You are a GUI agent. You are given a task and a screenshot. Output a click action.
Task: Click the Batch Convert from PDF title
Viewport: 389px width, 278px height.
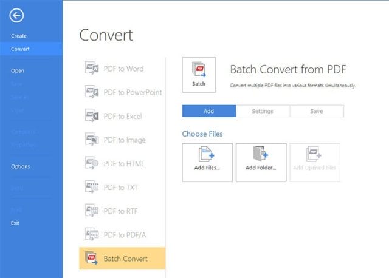[x=288, y=69]
